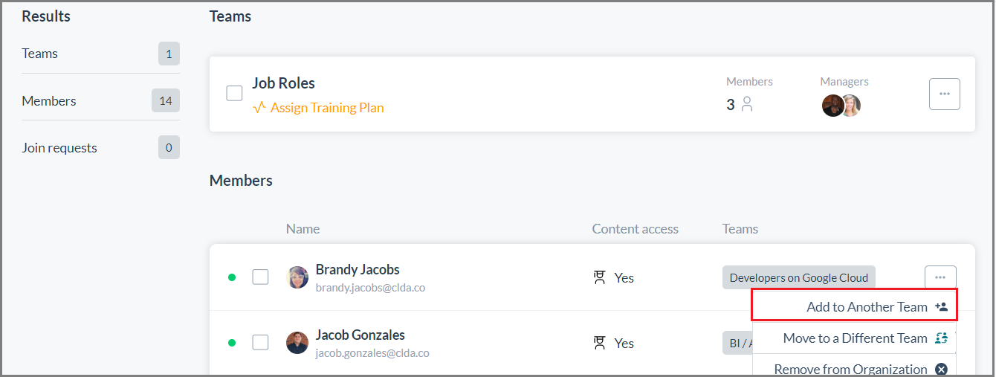Choose Add to Another Team menu entry
This screenshot has height=377, width=996.
tap(855, 306)
